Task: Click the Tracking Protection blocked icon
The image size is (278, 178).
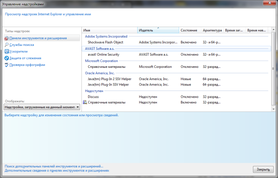Action: point(6,58)
